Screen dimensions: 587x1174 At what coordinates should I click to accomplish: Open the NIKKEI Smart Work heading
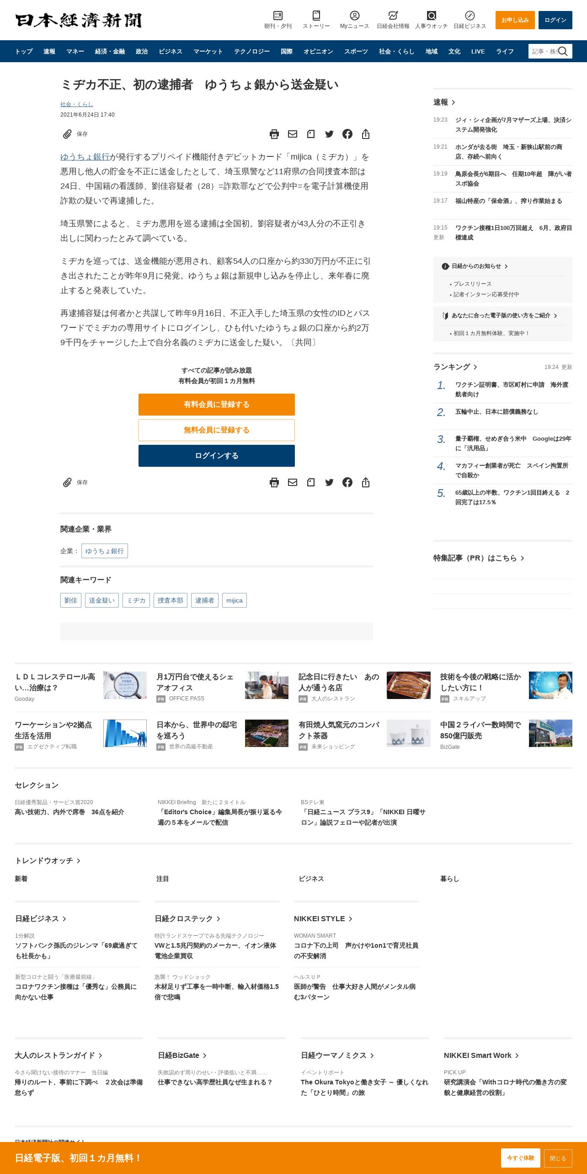click(481, 1056)
